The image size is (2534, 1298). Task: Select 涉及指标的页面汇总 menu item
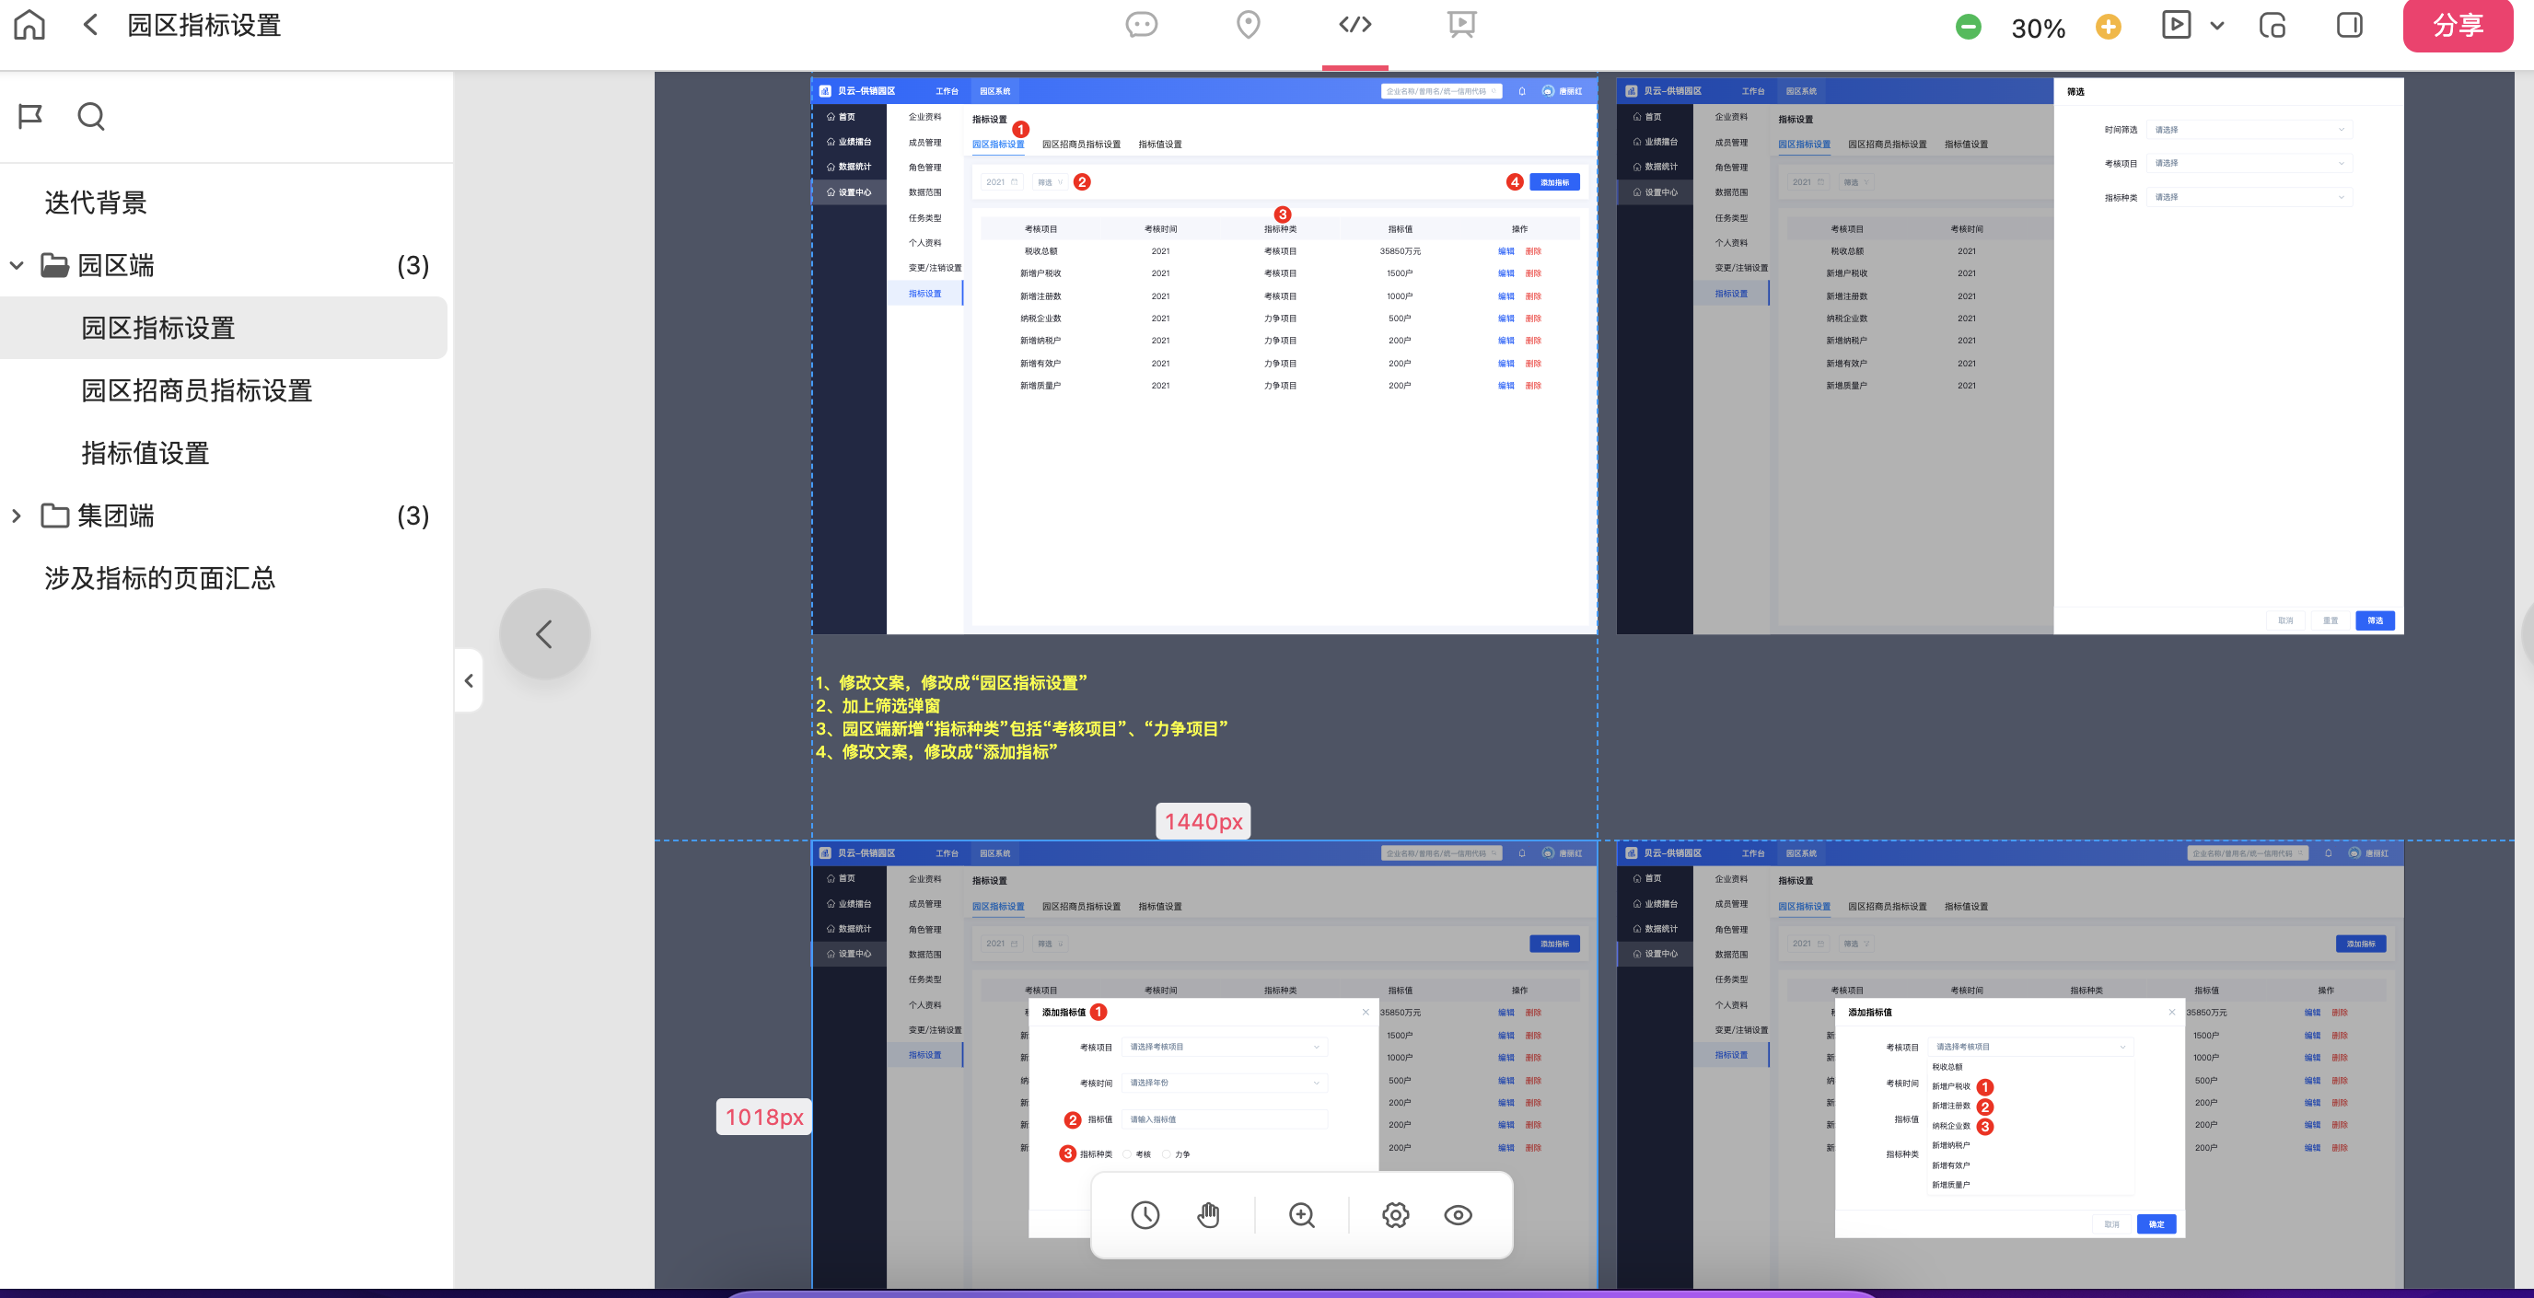pos(160,578)
